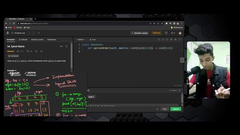Image resolution: width=240 pixels, height=135 pixels.
Task: Open All Bookmarks folder
Action: point(177,27)
